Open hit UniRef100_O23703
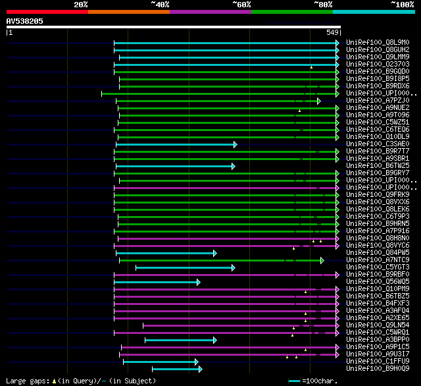The width and height of the screenshot is (421, 386). pos(378,65)
